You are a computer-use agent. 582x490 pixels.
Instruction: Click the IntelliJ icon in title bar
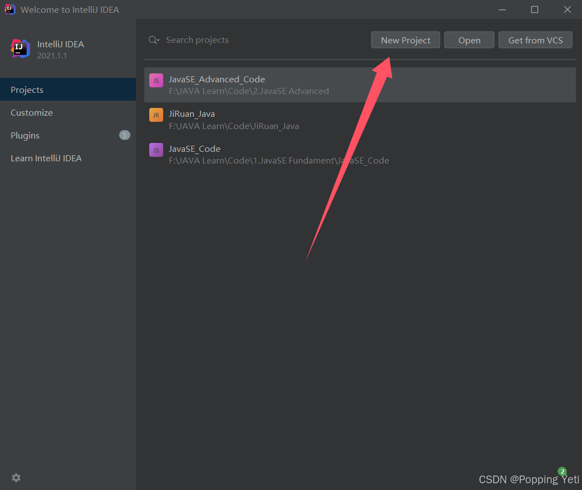9,9
